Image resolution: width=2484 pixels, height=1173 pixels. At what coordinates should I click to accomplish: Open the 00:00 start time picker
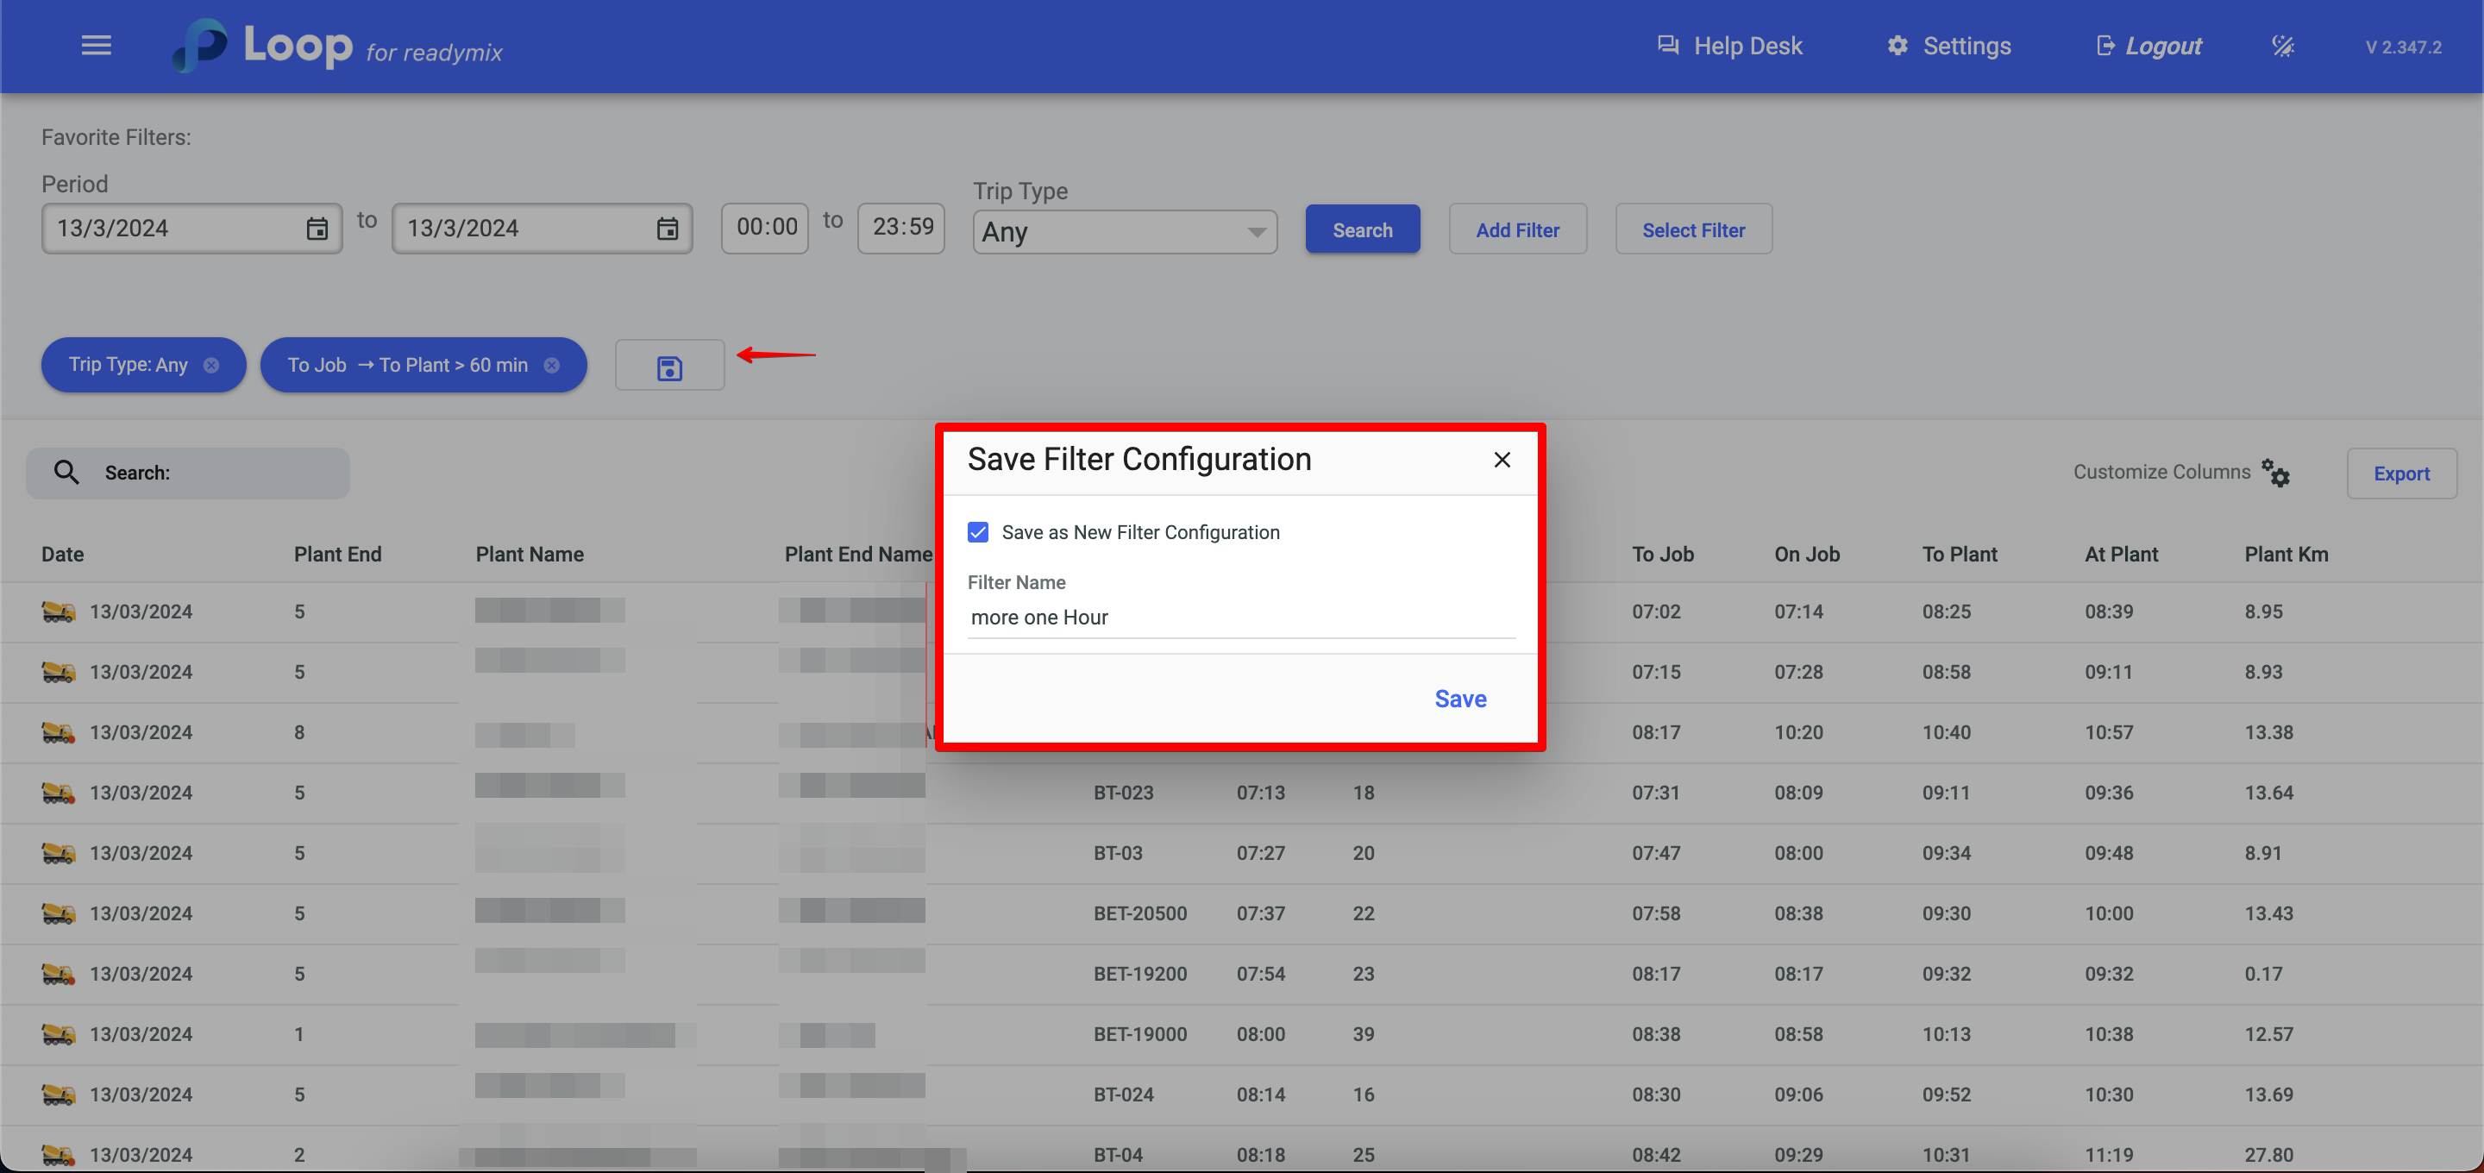pyautogui.click(x=766, y=228)
